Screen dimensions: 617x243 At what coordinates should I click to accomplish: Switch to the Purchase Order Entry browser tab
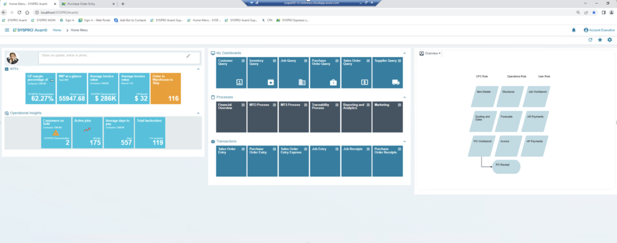(x=89, y=4)
